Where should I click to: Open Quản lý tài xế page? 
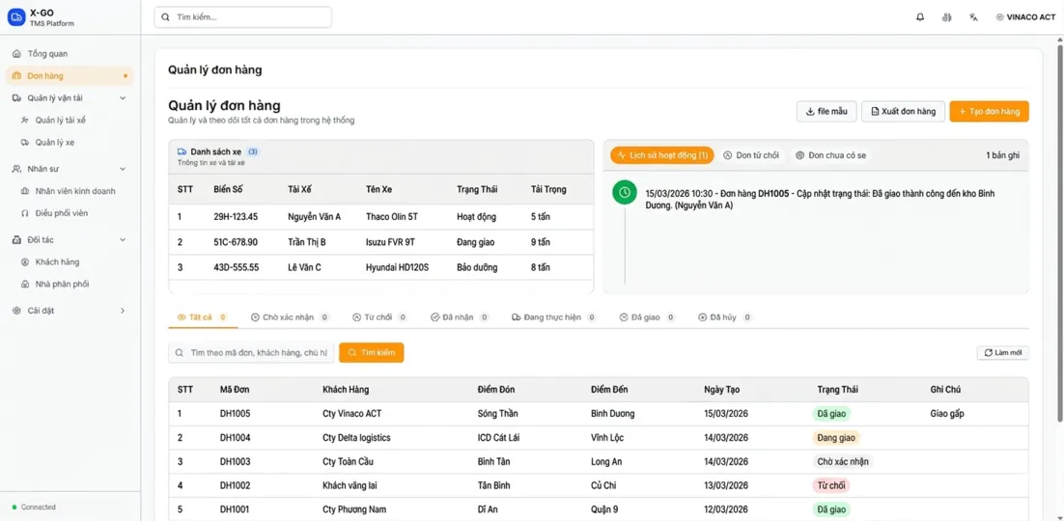(61, 120)
